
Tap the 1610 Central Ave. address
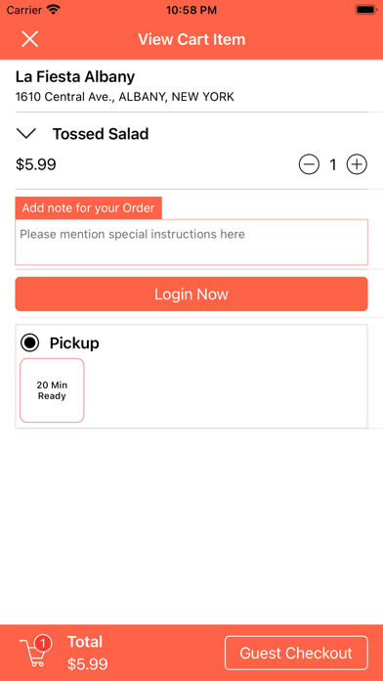click(x=125, y=97)
